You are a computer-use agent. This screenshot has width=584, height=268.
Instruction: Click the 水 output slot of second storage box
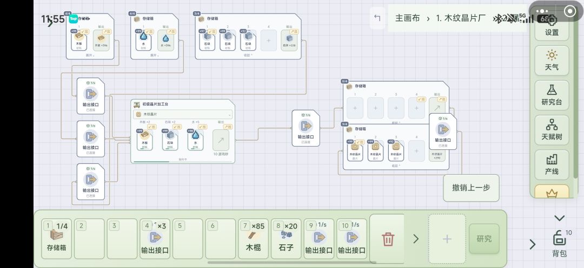166,40
